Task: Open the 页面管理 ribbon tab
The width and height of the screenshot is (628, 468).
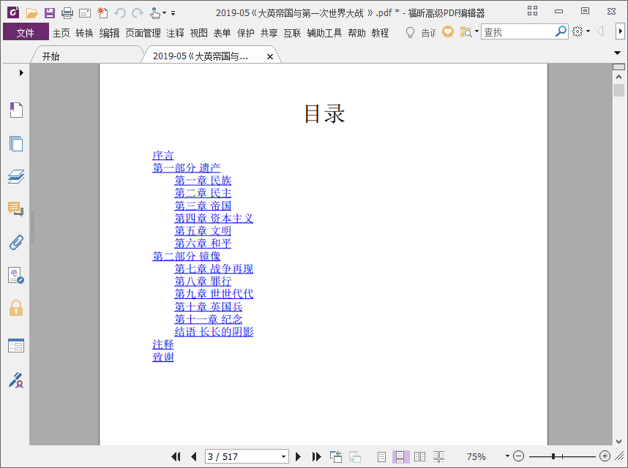Action: point(143,33)
